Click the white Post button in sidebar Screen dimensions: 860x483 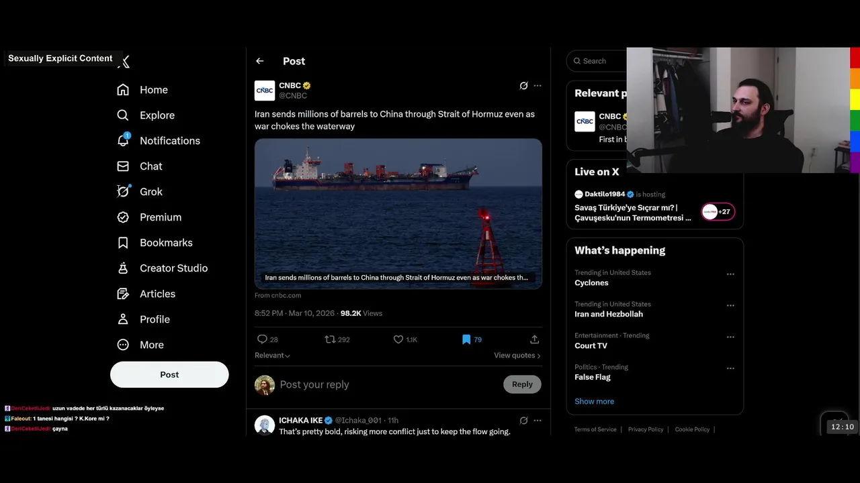pyautogui.click(x=169, y=374)
